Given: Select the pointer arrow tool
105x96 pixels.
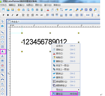Looking at the screenshot, I should click(2, 21).
